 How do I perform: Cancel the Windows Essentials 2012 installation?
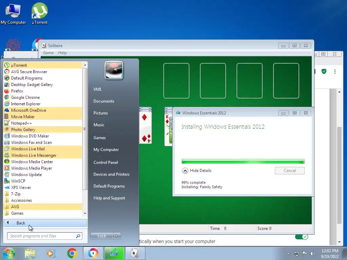click(290, 171)
